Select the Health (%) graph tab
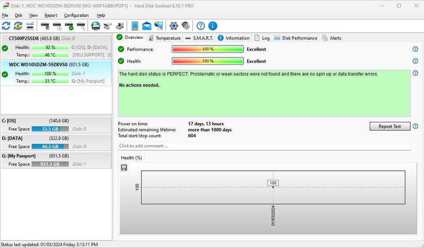The width and height of the screenshot is (424, 248). pos(132,158)
